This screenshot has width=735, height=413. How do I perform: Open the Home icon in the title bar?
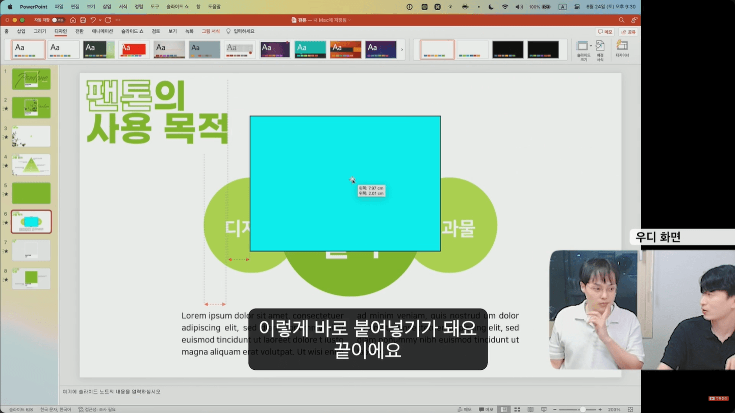(73, 20)
